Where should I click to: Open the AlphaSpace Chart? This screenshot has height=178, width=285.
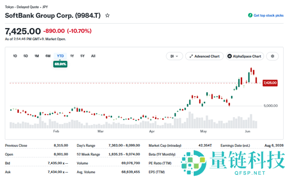[x=245, y=56]
